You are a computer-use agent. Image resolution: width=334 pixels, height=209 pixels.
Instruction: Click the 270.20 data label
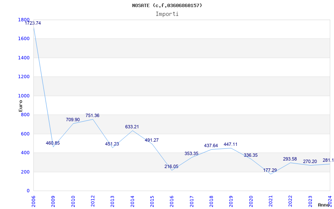pyautogui.click(x=310, y=162)
